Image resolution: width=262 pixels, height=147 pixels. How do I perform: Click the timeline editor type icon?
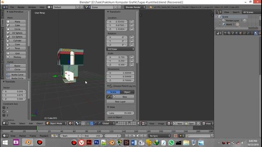tap(5, 136)
